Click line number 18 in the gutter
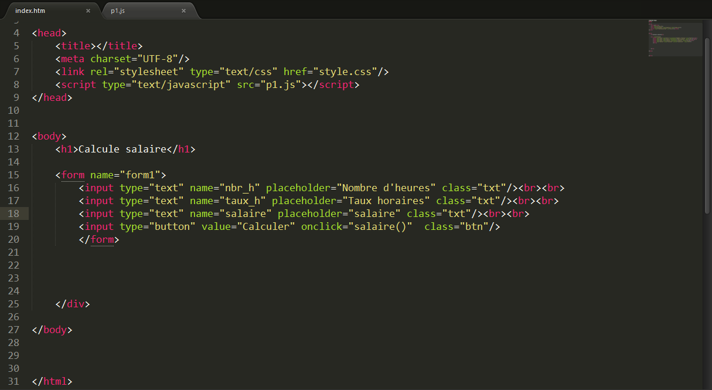The width and height of the screenshot is (712, 390). [x=13, y=213]
